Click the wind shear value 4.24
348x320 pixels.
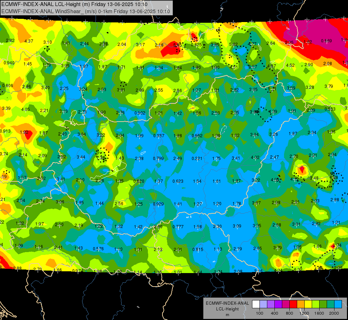coord(278,271)
